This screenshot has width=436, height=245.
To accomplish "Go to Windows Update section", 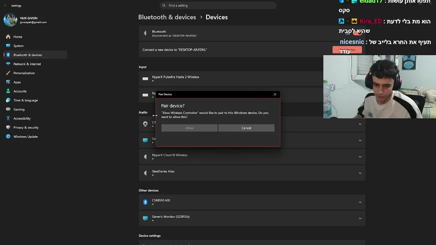I will (x=26, y=136).
